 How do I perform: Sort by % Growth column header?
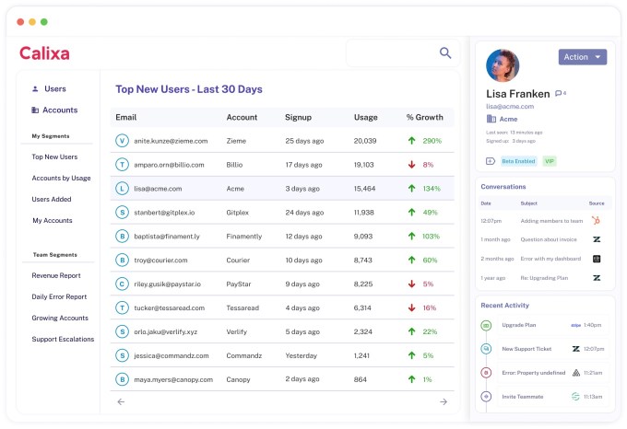425,117
